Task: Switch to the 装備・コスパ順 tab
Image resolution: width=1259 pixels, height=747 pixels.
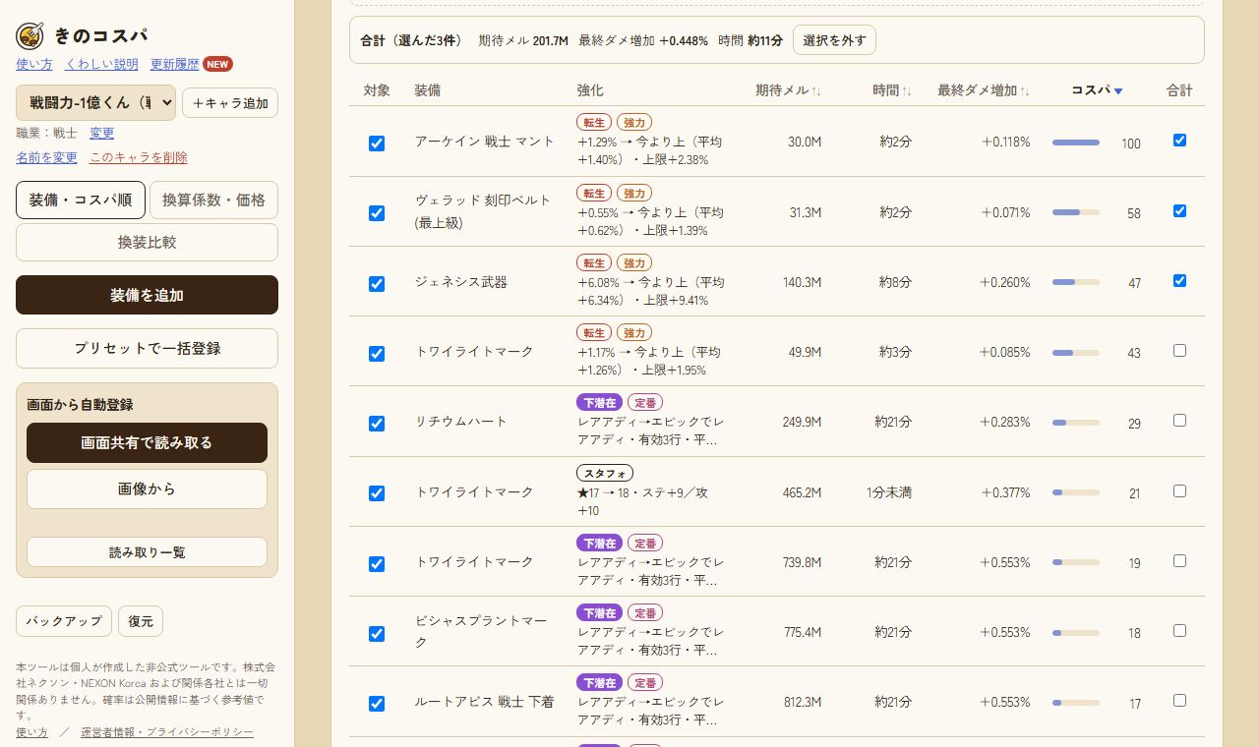Action: tap(81, 200)
